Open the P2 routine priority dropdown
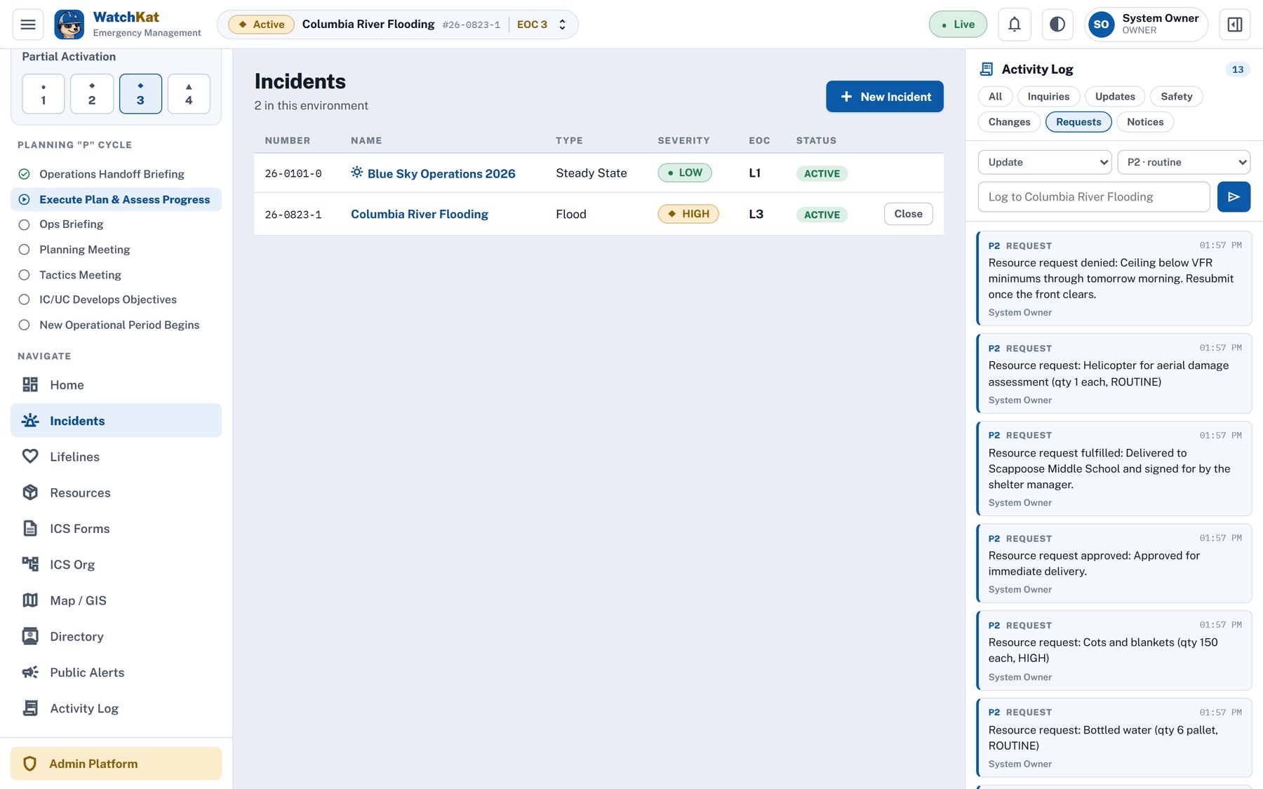The height and width of the screenshot is (789, 1263). pos(1183,162)
